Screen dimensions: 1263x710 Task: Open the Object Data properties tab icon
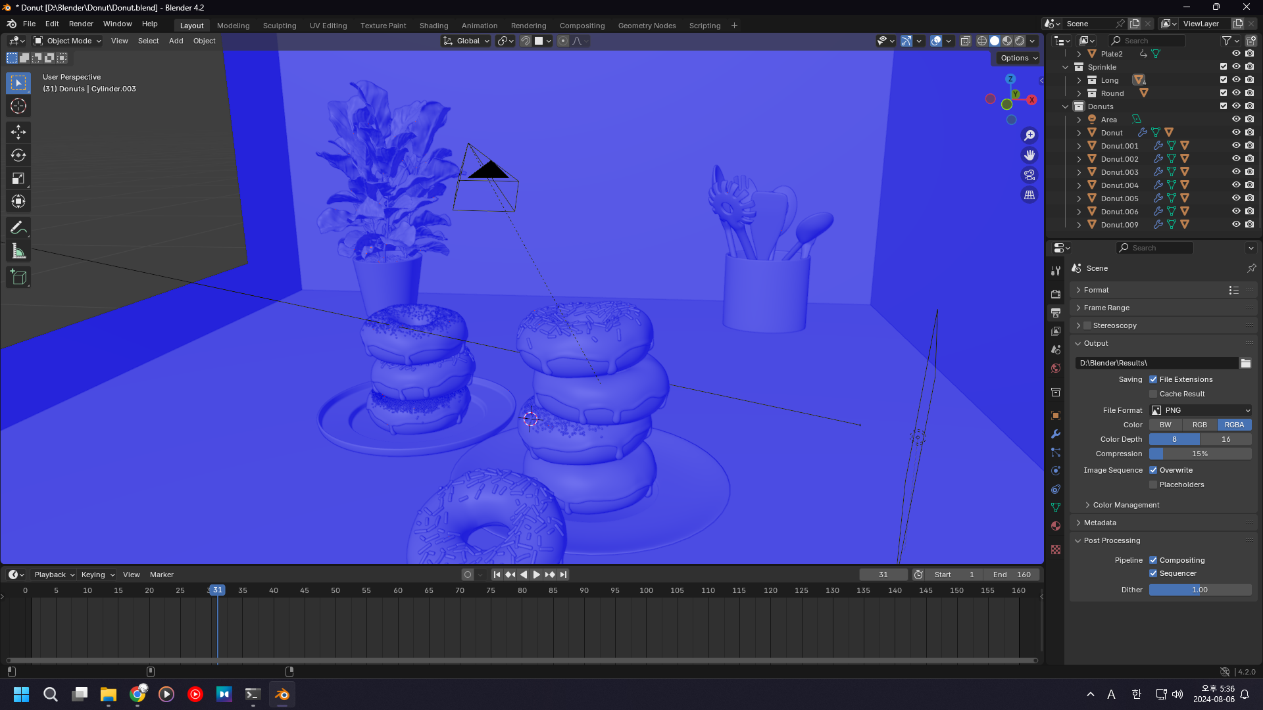point(1056,508)
